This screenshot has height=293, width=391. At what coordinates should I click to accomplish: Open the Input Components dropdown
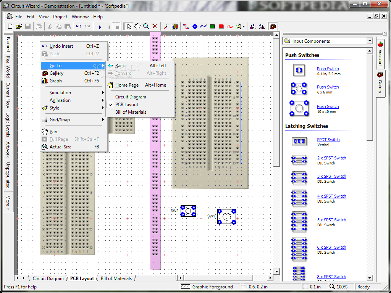(x=369, y=41)
